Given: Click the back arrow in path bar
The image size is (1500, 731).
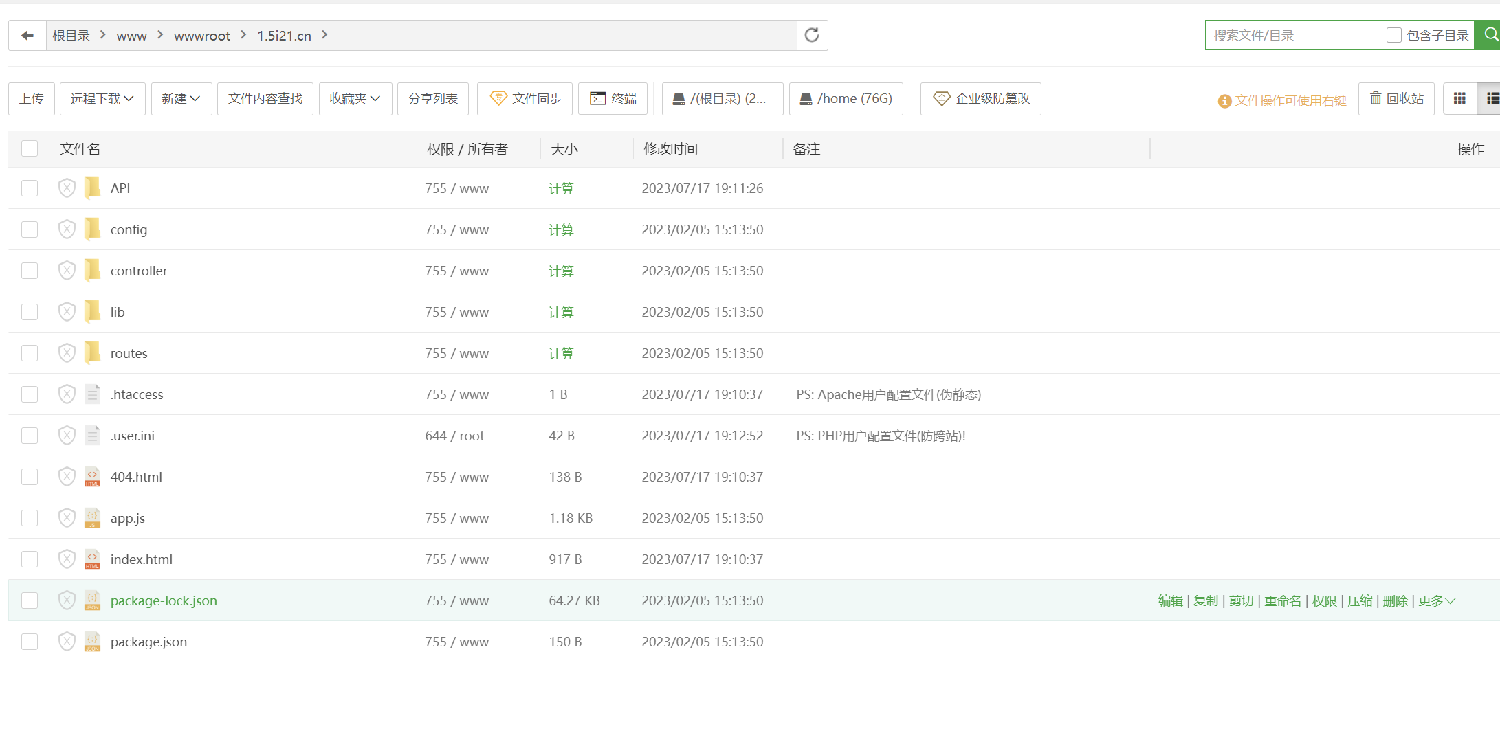Looking at the screenshot, I should pyautogui.click(x=27, y=35).
